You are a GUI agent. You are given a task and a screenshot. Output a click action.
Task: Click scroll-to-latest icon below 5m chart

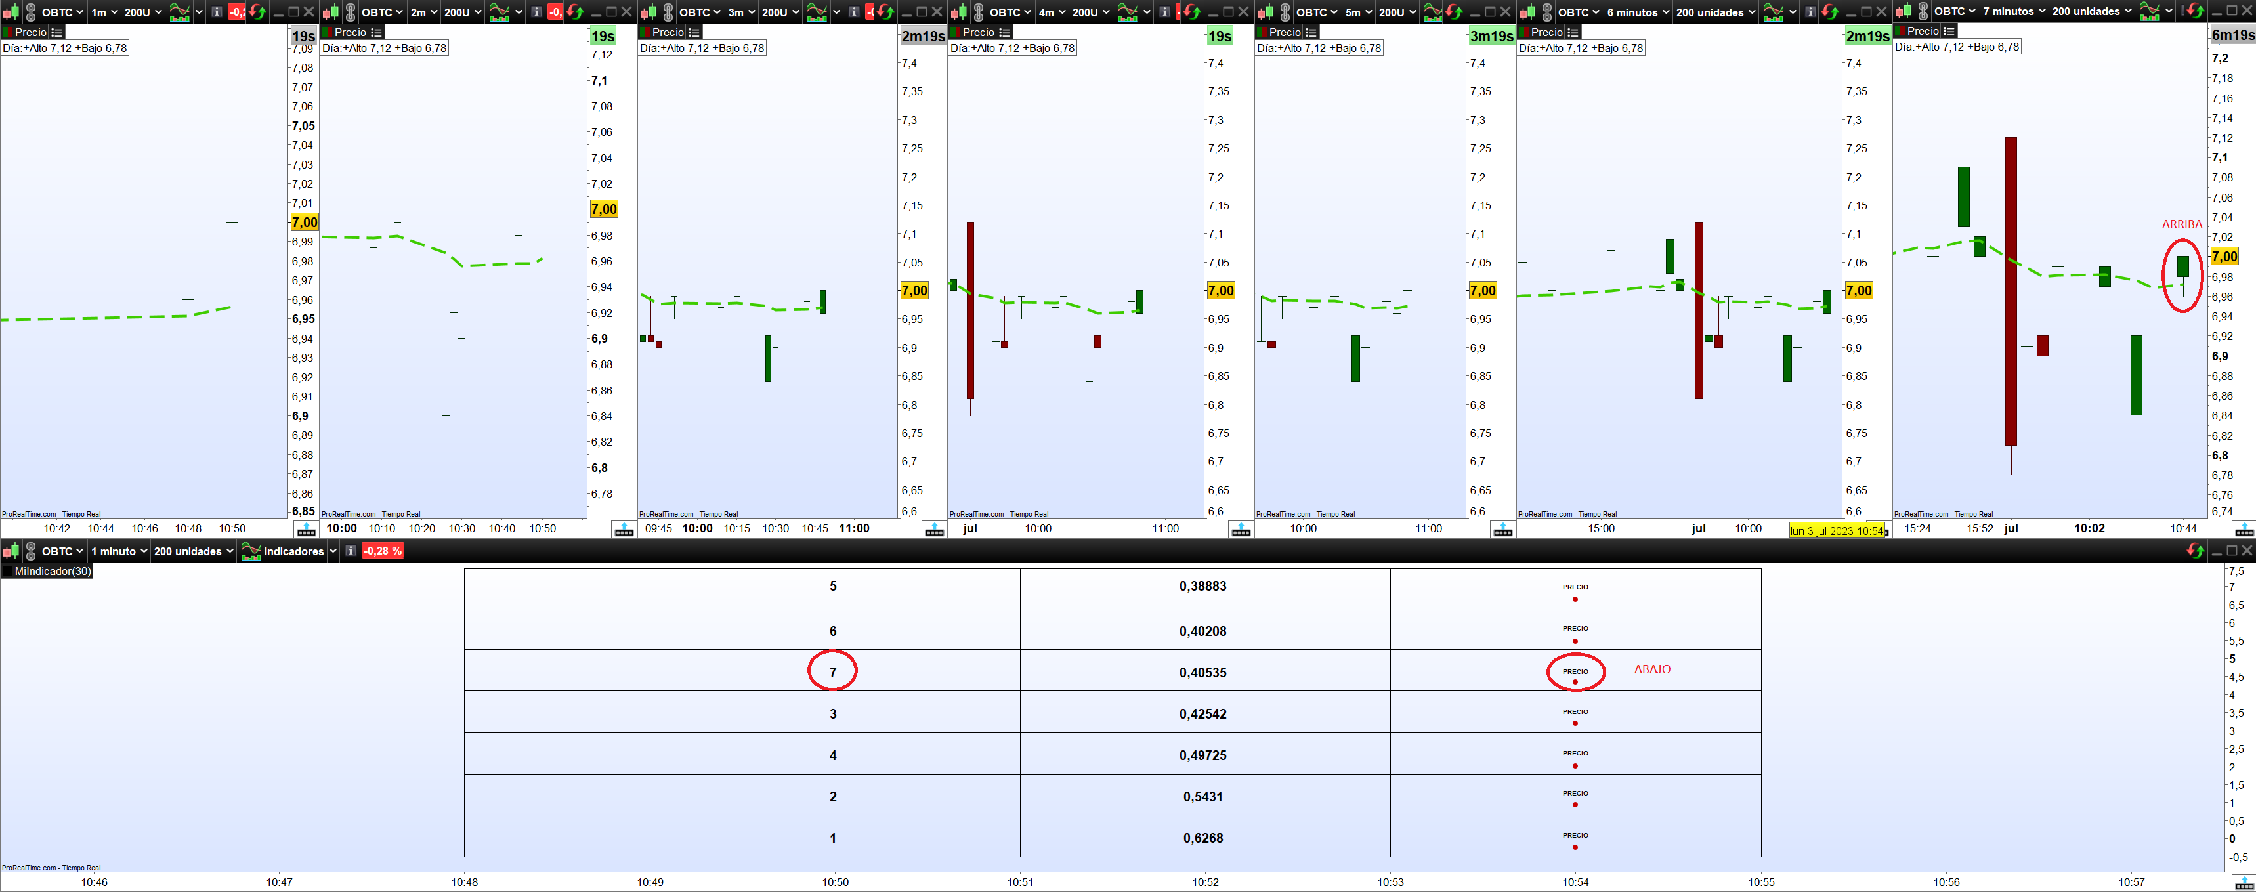pos(1503,529)
